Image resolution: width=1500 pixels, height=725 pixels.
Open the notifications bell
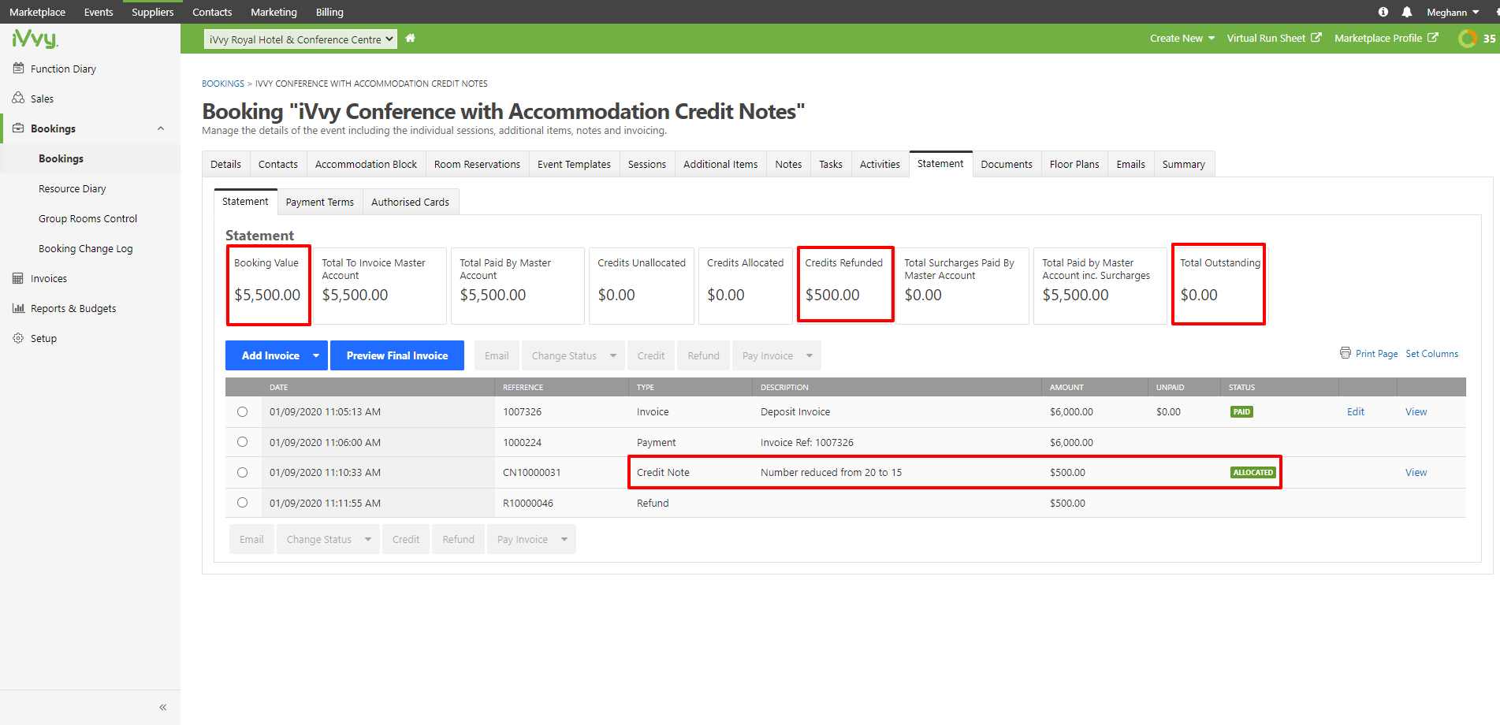[x=1406, y=12]
